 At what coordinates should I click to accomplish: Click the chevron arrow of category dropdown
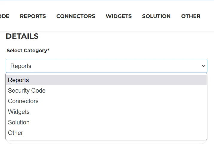pyautogui.click(x=204, y=66)
